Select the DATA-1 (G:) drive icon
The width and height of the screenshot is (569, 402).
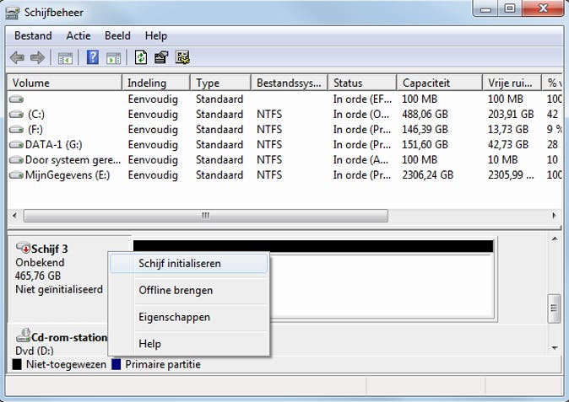(16, 145)
